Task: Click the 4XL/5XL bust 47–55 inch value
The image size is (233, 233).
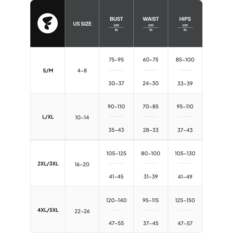Action: pos(116,223)
